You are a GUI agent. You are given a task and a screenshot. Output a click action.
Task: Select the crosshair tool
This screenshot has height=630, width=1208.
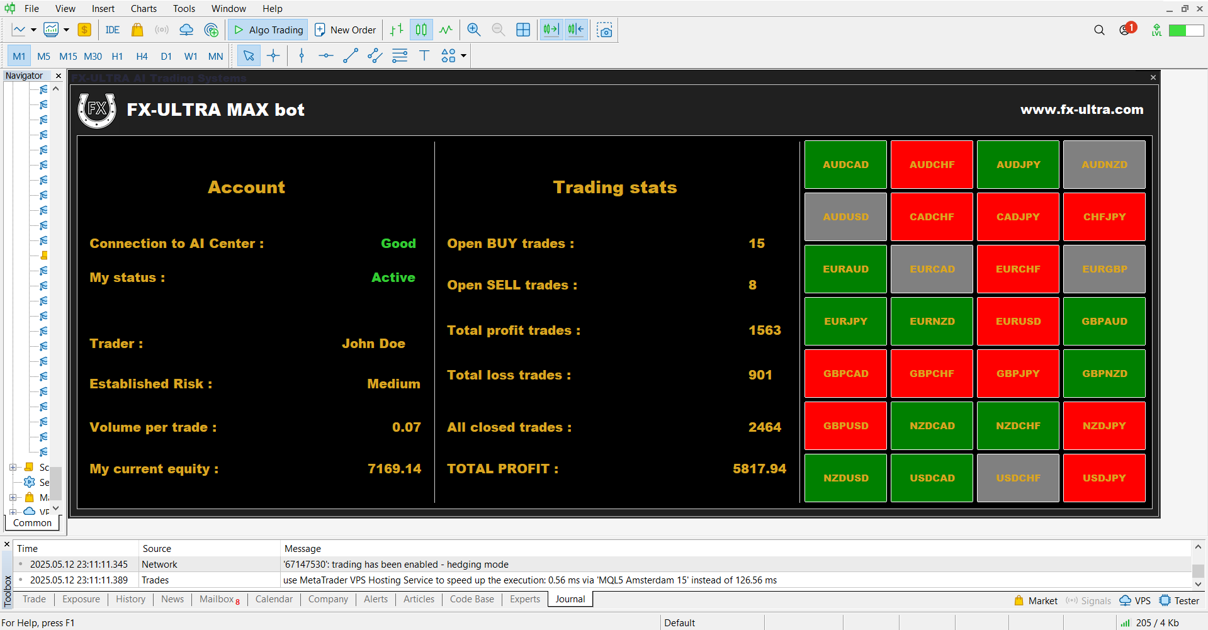273,56
